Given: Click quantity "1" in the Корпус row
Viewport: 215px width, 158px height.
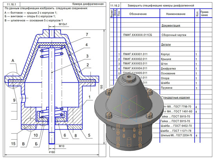Looking at the screenshot, I should (196, 54).
